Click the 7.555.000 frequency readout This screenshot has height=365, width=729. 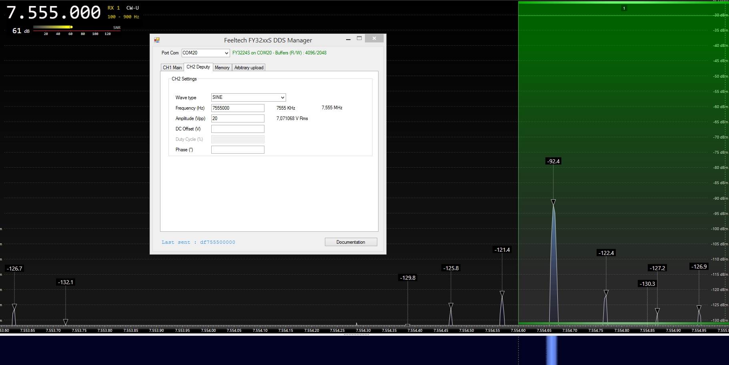(x=54, y=13)
